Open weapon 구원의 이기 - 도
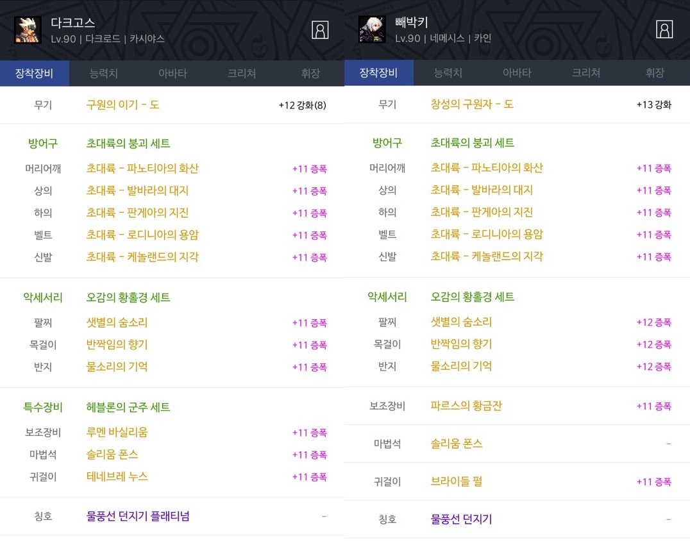 coord(122,104)
